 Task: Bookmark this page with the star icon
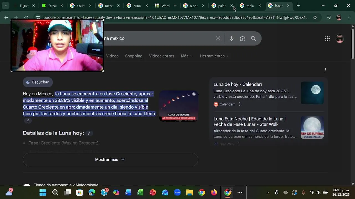point(315,17)
